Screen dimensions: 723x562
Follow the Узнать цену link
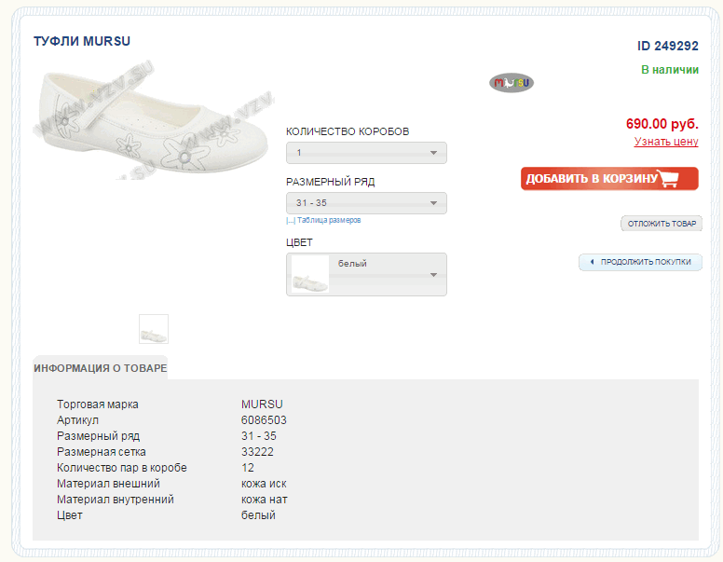[x=666, y=142]
